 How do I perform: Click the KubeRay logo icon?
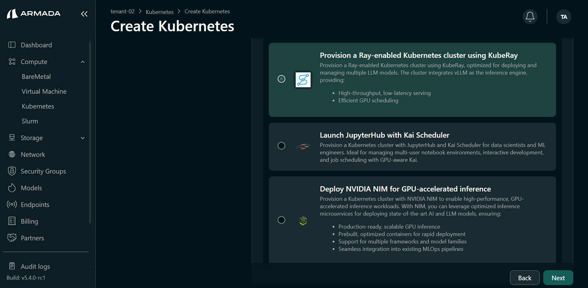coord(303,80)
